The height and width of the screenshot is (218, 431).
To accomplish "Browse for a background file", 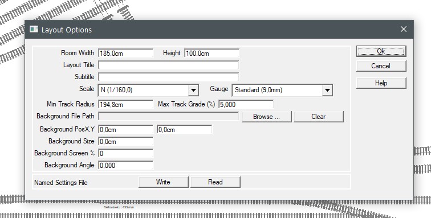I will pos(267,117).
